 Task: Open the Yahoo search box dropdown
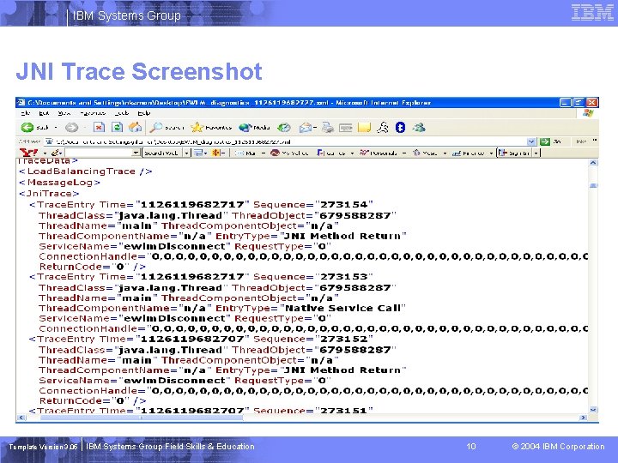pyautogui.click(x=136, y=153)
